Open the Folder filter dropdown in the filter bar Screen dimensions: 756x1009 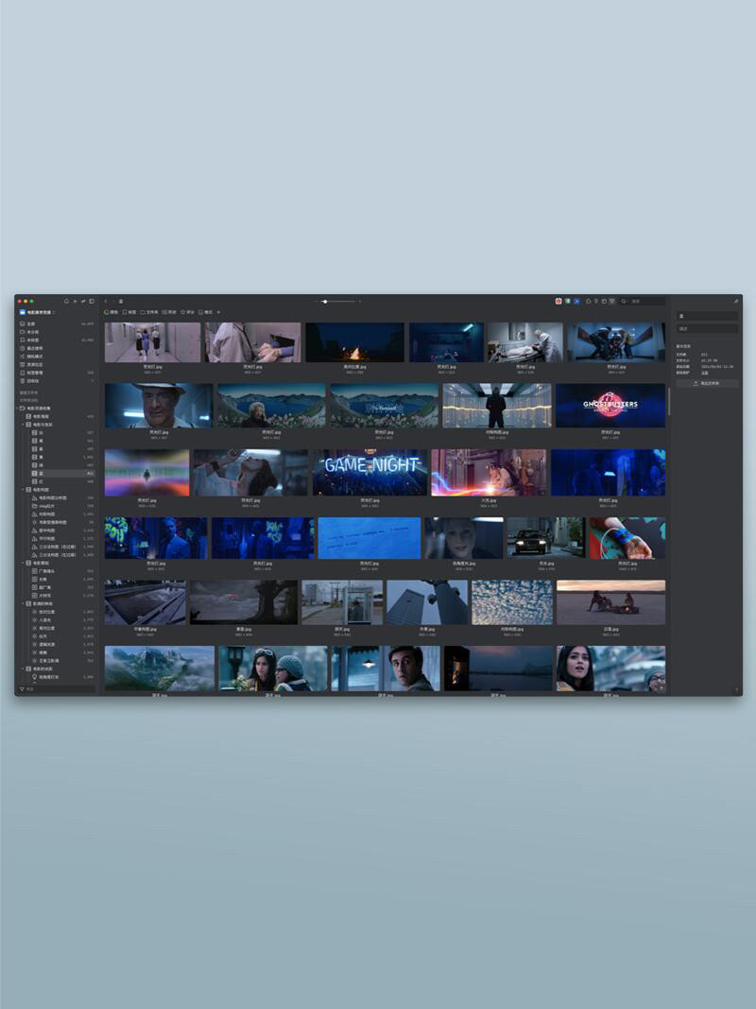(x=149, y=312)
